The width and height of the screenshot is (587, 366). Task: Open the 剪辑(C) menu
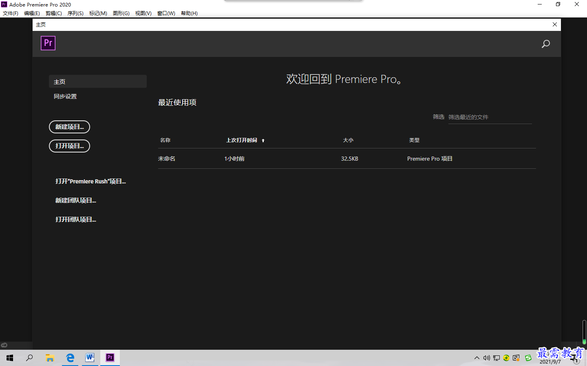pos(53,13)
